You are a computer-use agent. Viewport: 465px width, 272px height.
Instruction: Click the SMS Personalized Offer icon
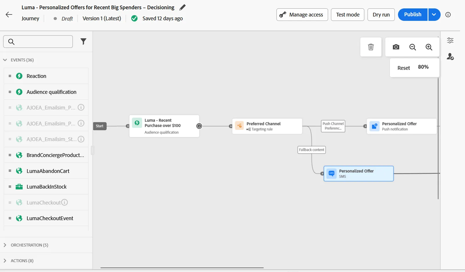(332, 173)
